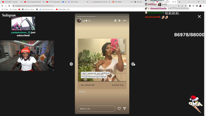Open the YouTube icon-only bookmark
206x116 pixels.
tap(19, 9)
